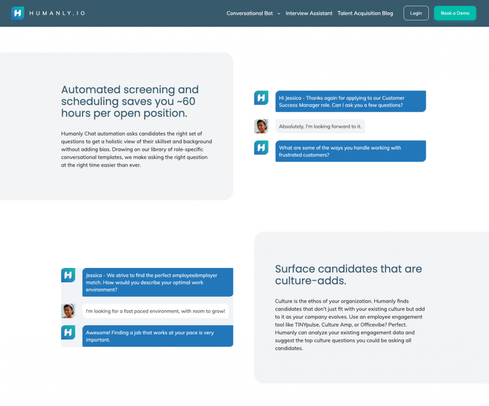Viewport: 489px width, 406px height.
Task: Click the 'fast paced environment' reply bubble
Action: 155,311
